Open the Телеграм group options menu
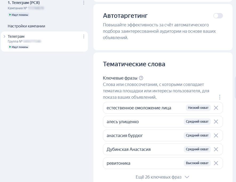The width and height of the screenshot is (236, 182). (84, 36)
